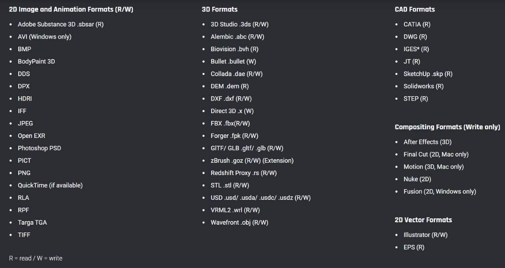Select the Alembic .abc (R/W) entry

click(238, 37)
